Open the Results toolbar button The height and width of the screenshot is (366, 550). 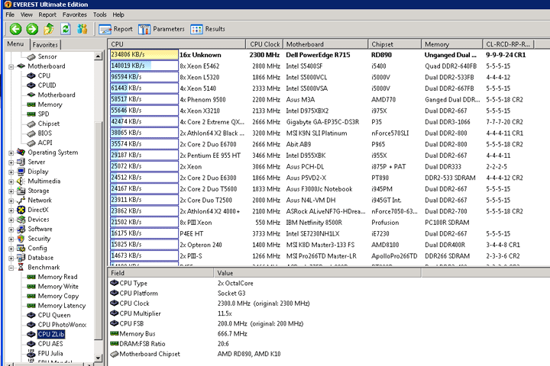tap(208, 29)
